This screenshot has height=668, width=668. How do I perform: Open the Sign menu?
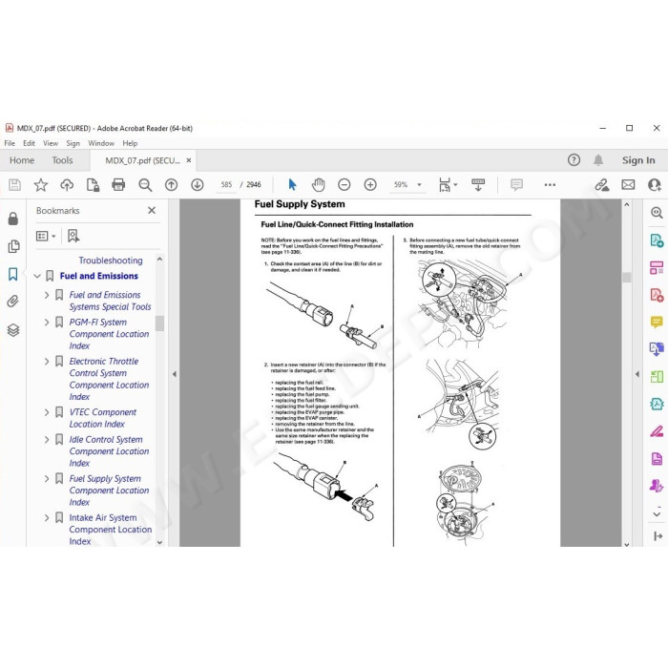point(73,143)
